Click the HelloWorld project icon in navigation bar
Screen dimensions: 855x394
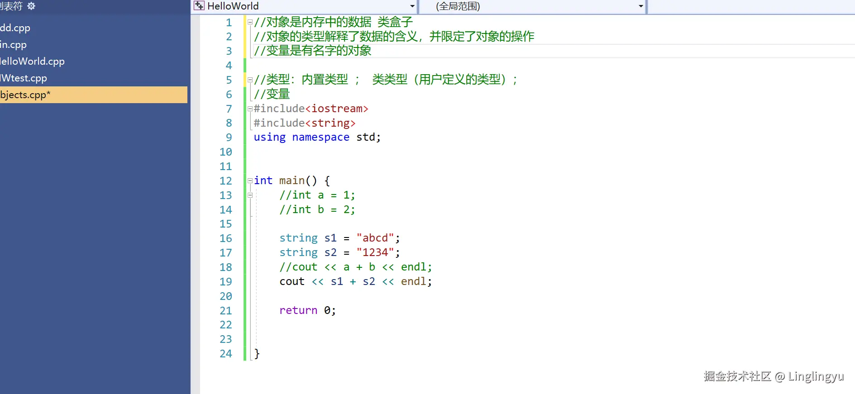199,6
